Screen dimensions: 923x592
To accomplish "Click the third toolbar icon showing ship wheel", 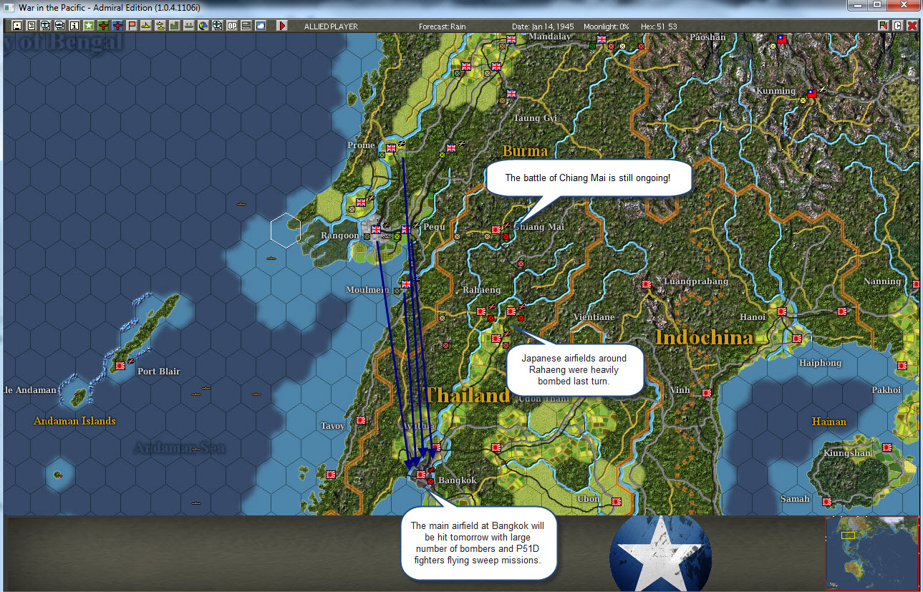I will pyautogui.click(x=46, y=26).
